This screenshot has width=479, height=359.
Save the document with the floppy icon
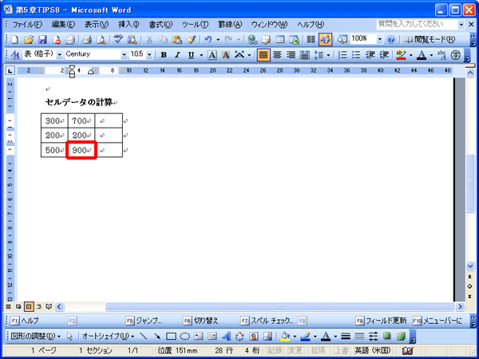coord(42,39)
